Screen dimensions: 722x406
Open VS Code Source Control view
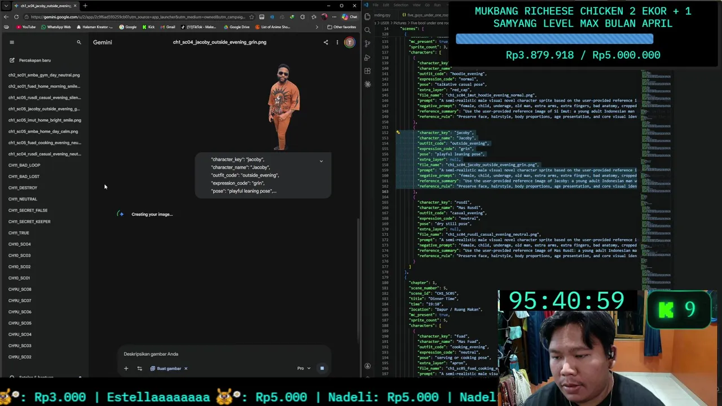click(x=368, y=43)
